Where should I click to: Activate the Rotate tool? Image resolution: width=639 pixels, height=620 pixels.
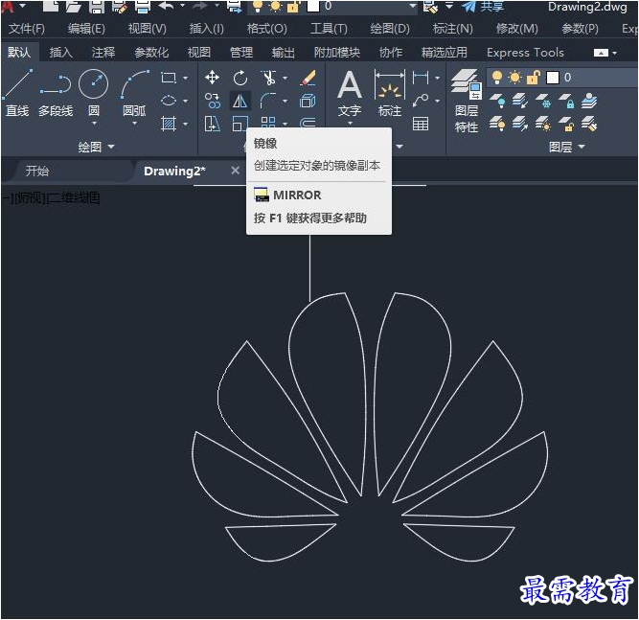point(240,78)
